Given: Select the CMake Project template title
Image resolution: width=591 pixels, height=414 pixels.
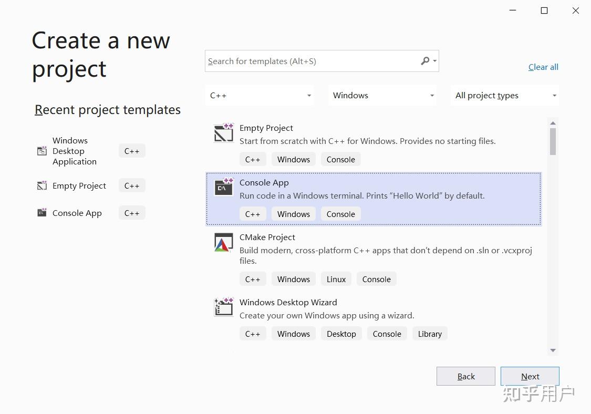Looking at the screenshot, I should click(x=267, y=237).
